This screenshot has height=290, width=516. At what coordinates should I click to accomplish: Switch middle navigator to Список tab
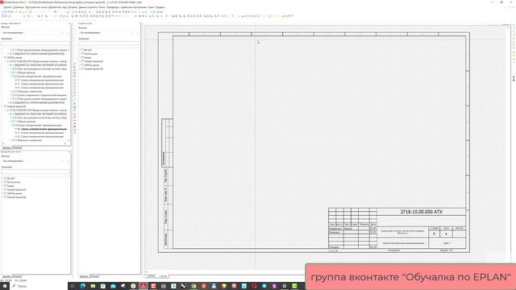point(94,276)
